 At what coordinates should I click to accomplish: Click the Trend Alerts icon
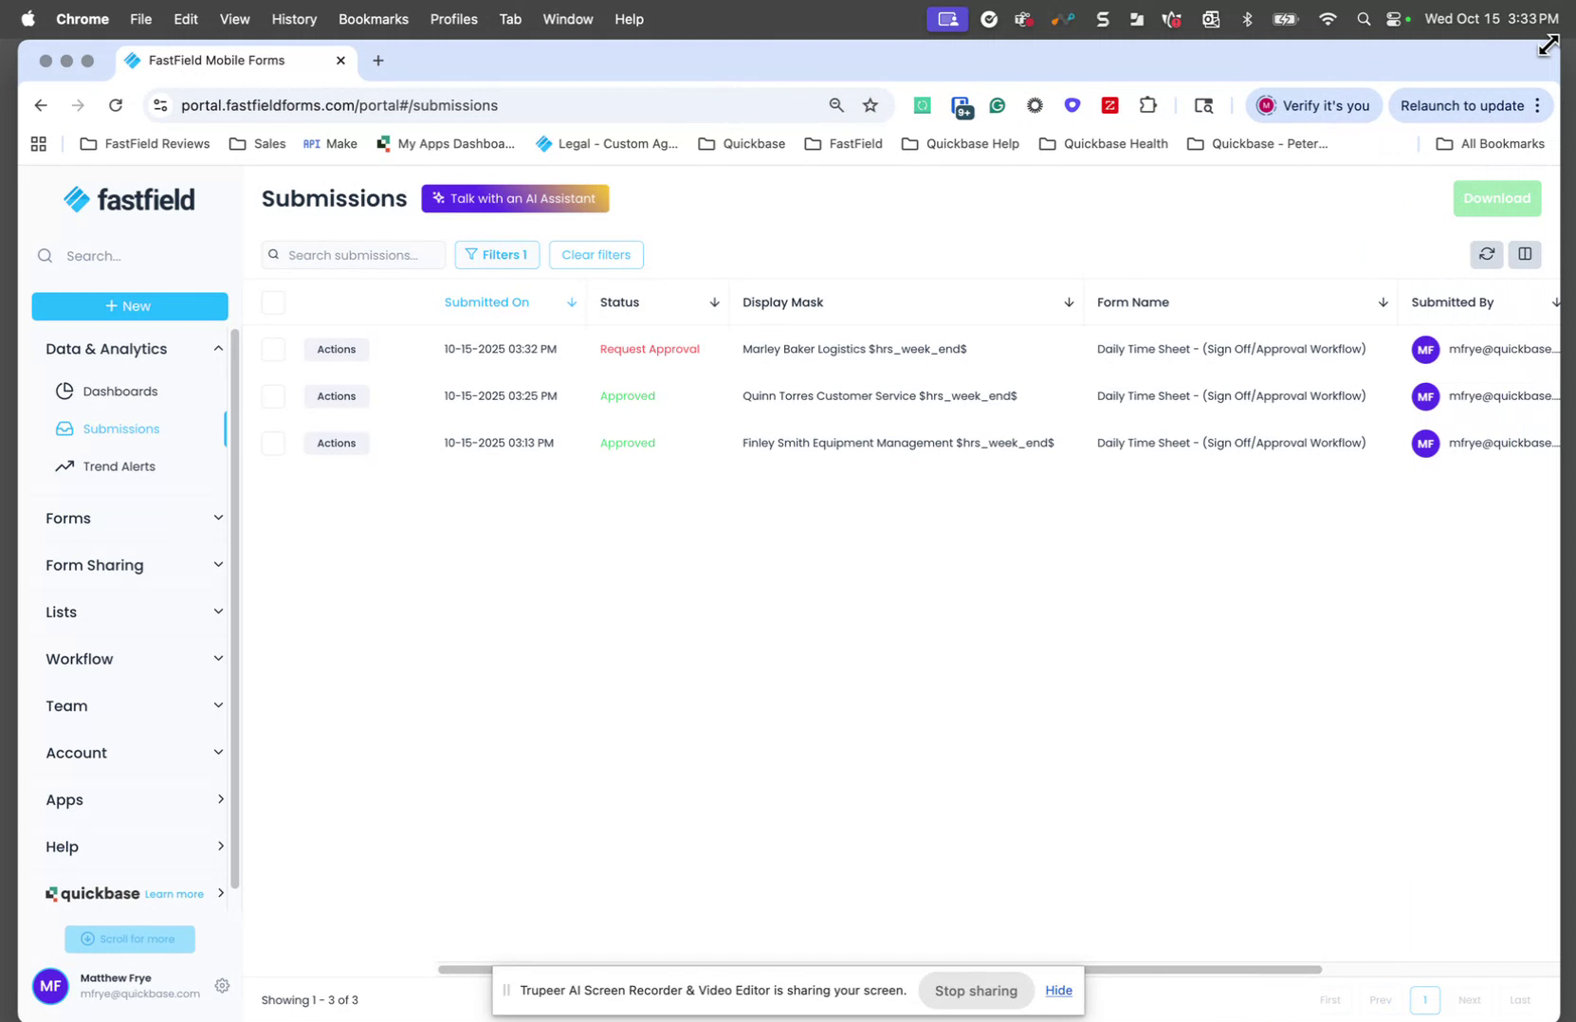click(63, 466)
